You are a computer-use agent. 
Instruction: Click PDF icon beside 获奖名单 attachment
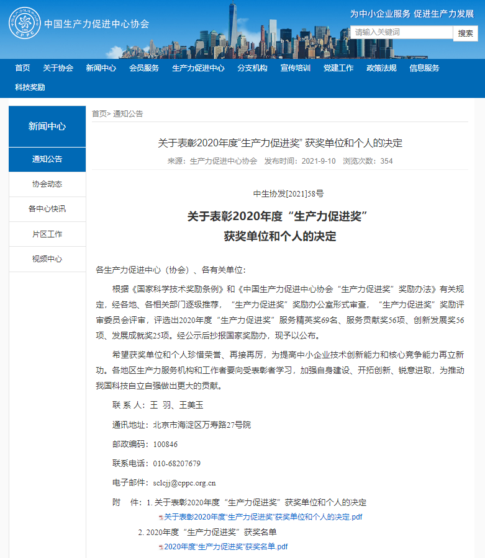click(161, 547)
